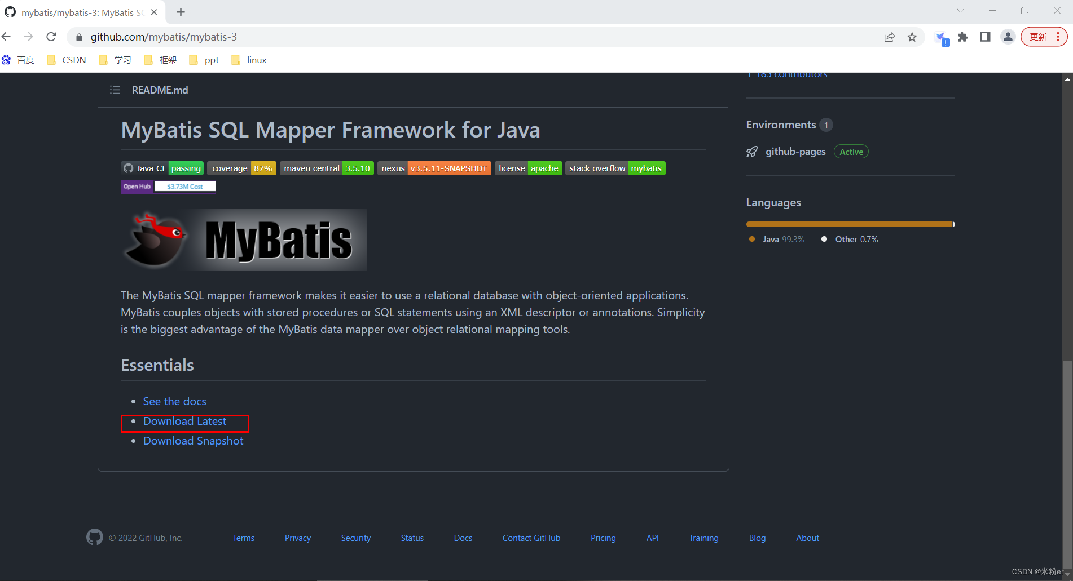
Task: Open the 框架 bookmarks folder
Action: coord(161,60)
